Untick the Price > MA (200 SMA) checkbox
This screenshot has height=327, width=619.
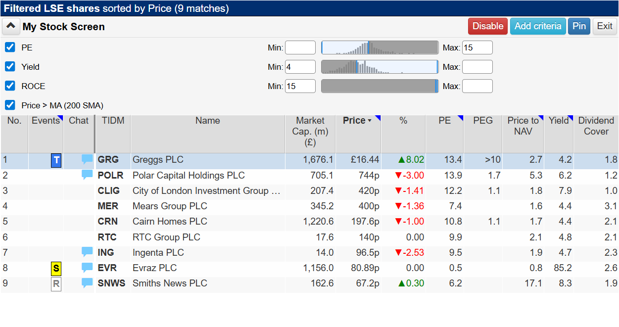(x=10, y=105)
